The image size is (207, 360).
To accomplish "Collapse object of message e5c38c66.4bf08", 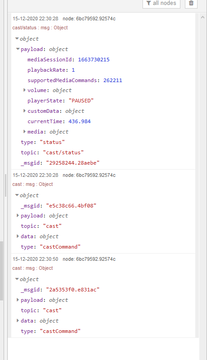I will coord(17,195).
